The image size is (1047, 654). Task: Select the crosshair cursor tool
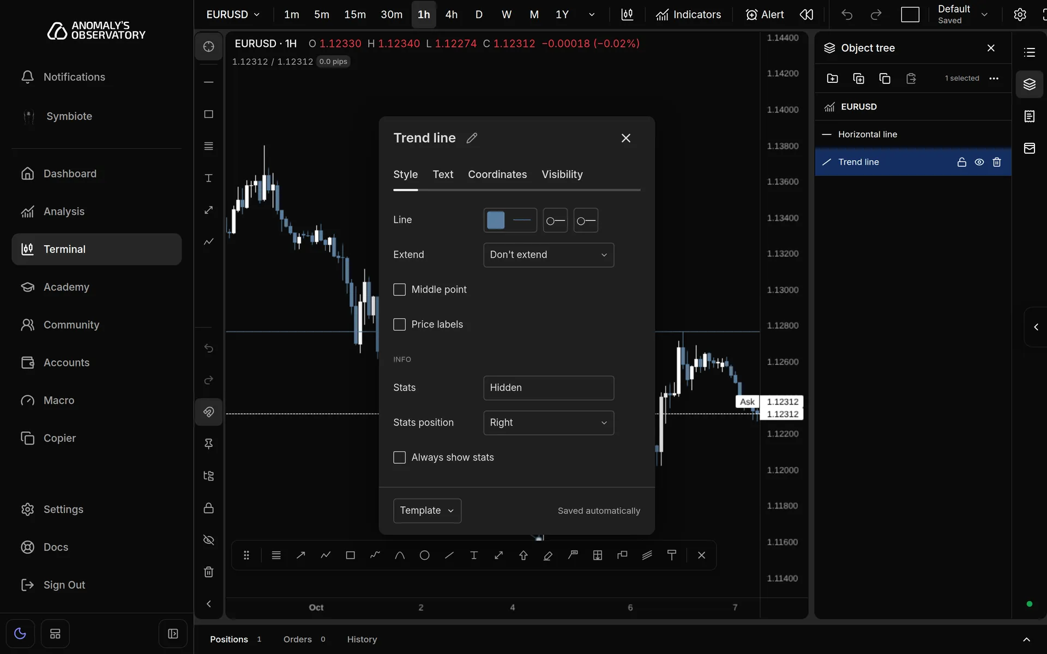tap(208, 46)
